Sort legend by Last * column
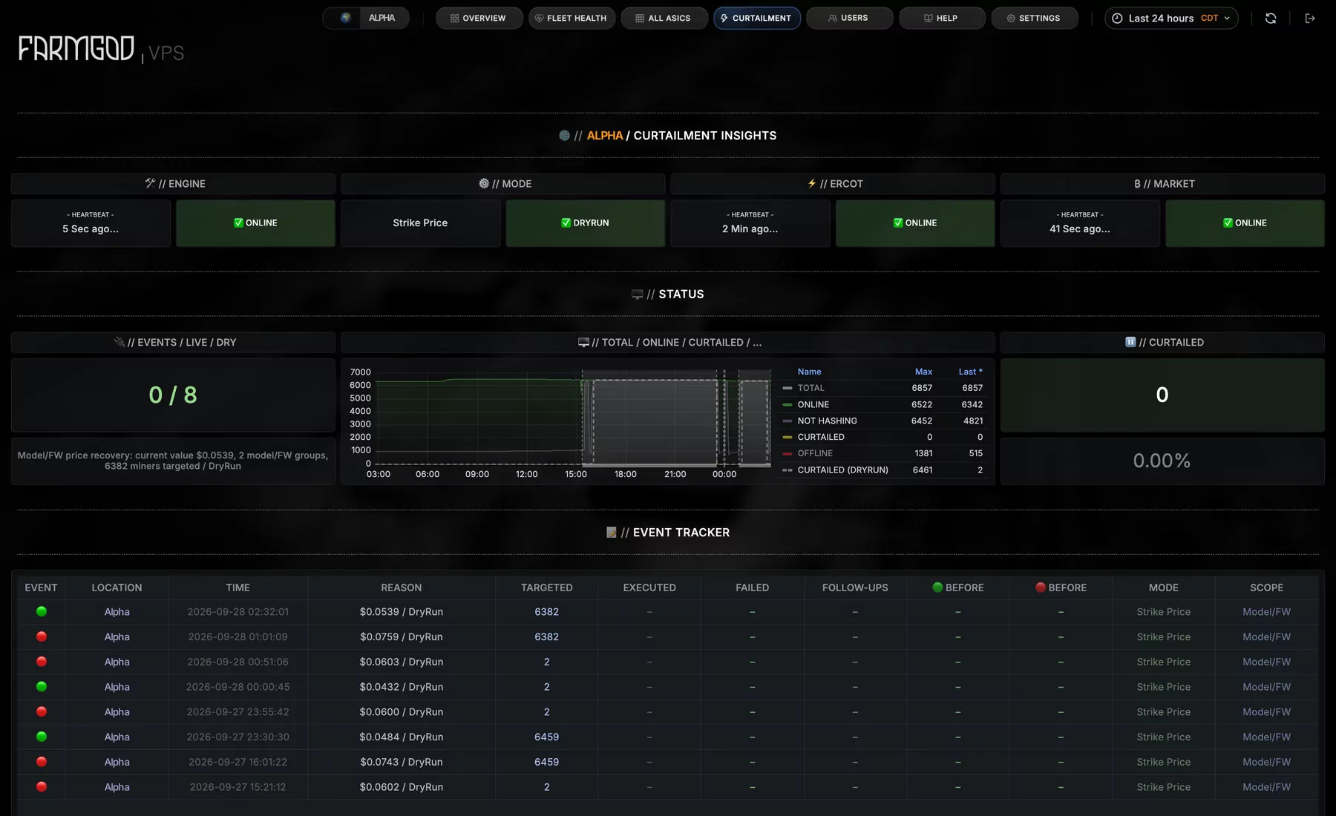 tap(970, 372)
